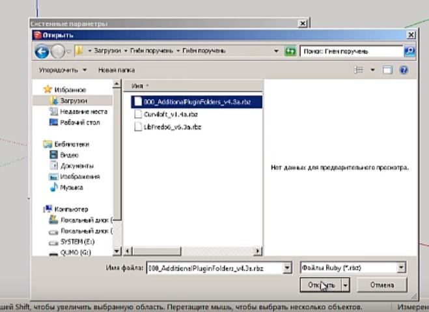Expand the file type Файлы Ruby dropdown
Screen dimensions: 429x312
[x=401, y=267]
